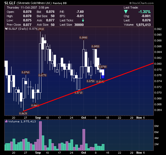This screenshot has width=166, height=155.
Task: Click the Low value 0.075
Action: point(27,20)
